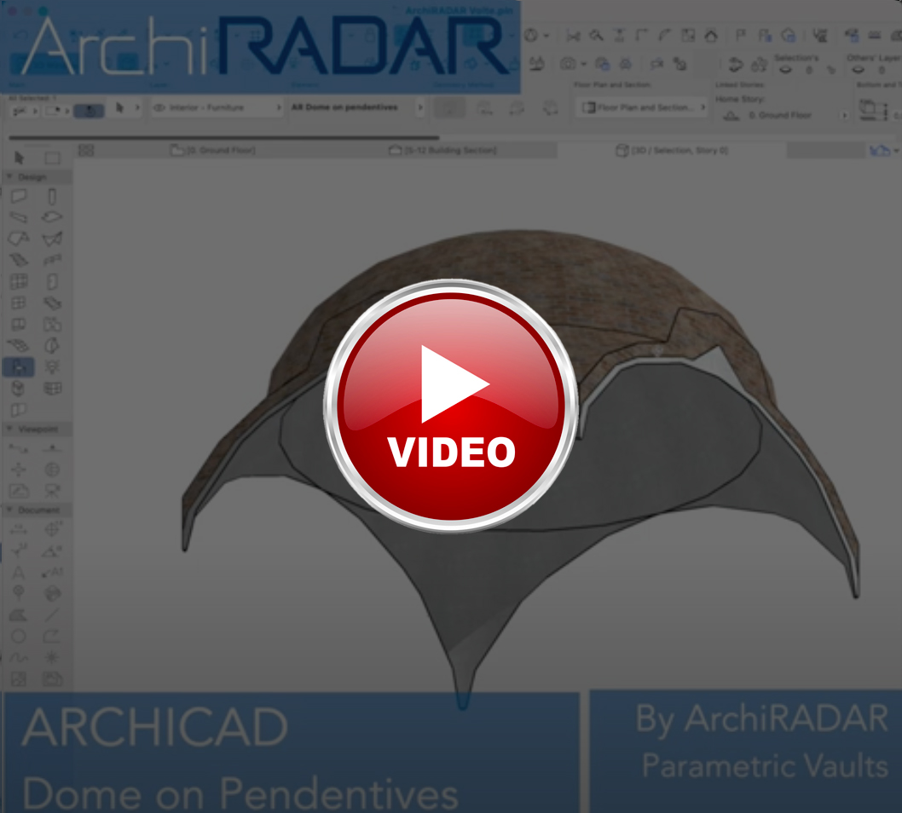Switch to the Ground Floor tab
Image resolution: width=902 pixels, height=813 pixels.
point(213,150)
